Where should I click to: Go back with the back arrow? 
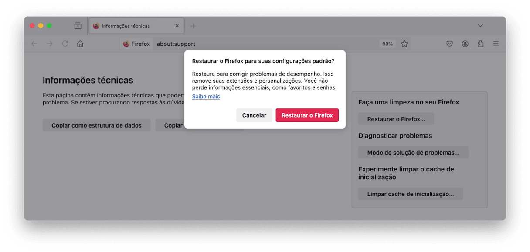(34, 44)
